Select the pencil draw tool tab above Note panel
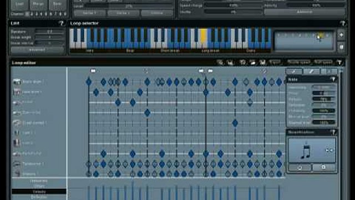Screen dimensions: 355x200 [x=311, y=72]
